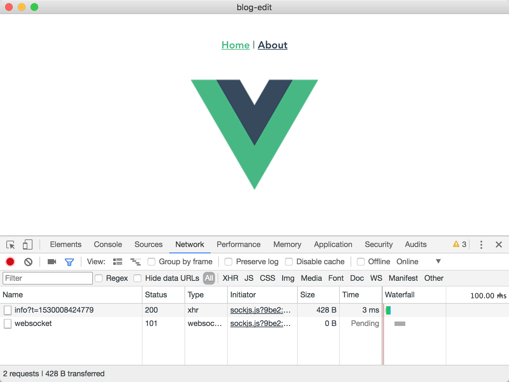Switch to the Console tab
The width and height of the screenshot is (509, 382).
[108, 244]
